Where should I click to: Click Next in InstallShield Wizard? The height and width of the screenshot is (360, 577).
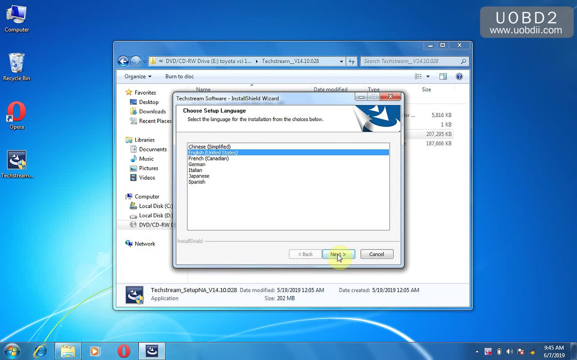click(x=339, y=254)
